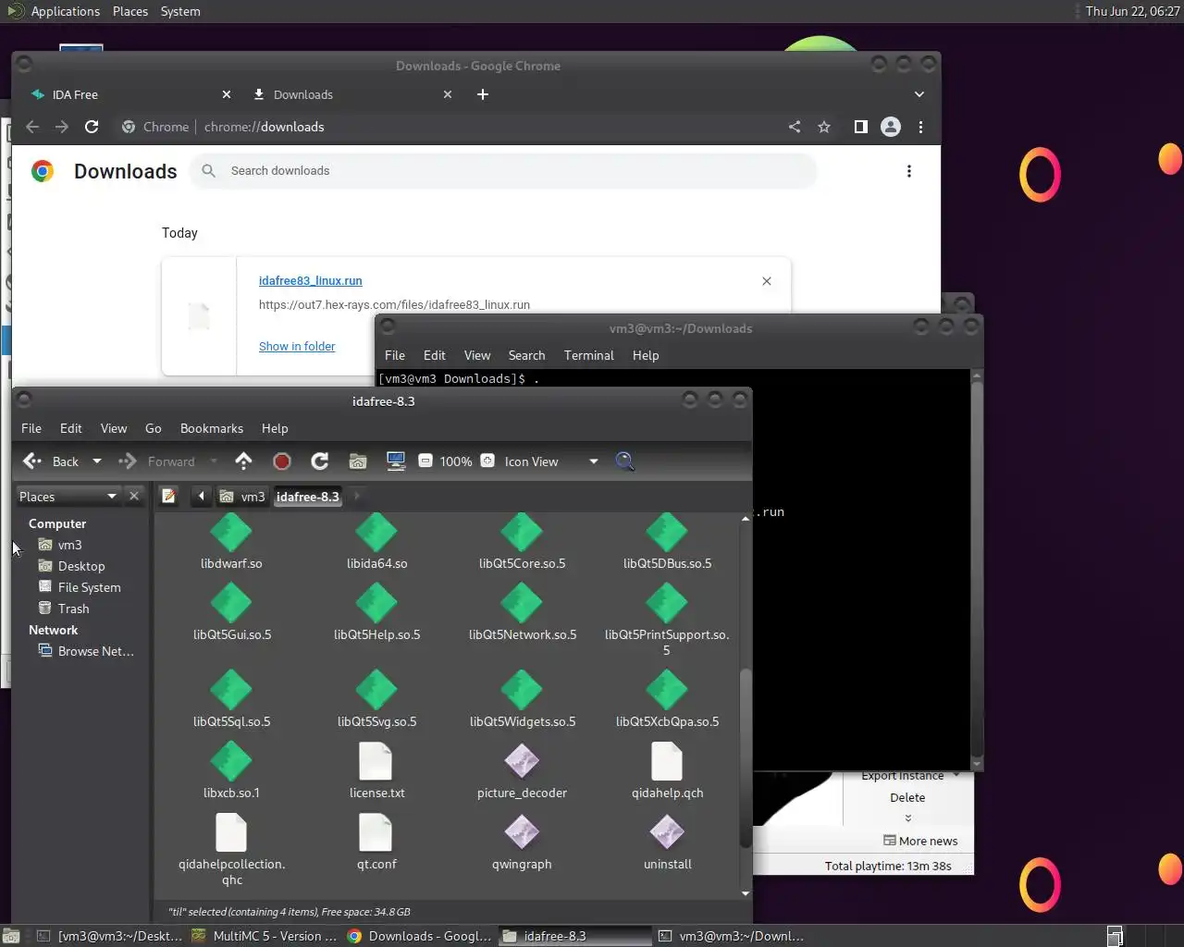Reload the Chrome downloads page
Viewport: 1184px width, 947px height.
(x=92, y=127)
